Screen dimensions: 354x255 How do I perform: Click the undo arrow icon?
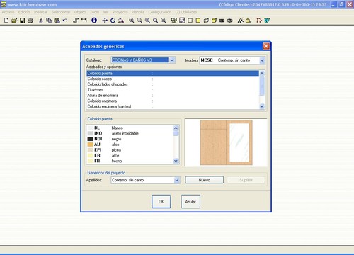click(65, 21)
